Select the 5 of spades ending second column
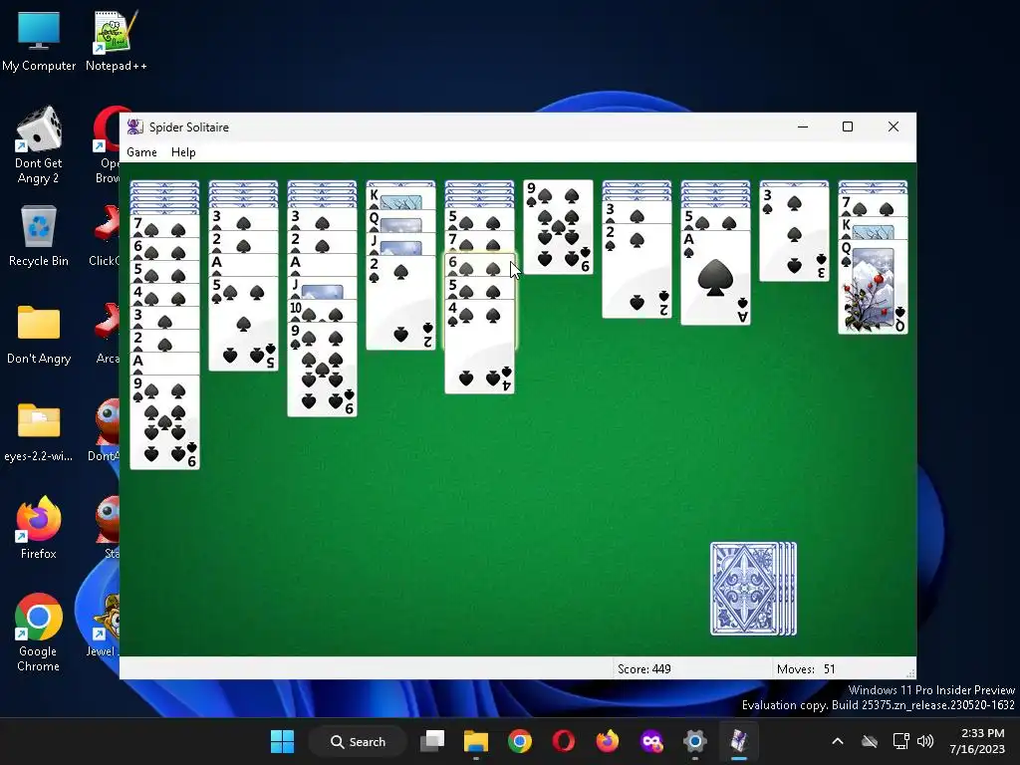Image resolution: width=1020 pixels, height=765 pixels. click(243, 324)
